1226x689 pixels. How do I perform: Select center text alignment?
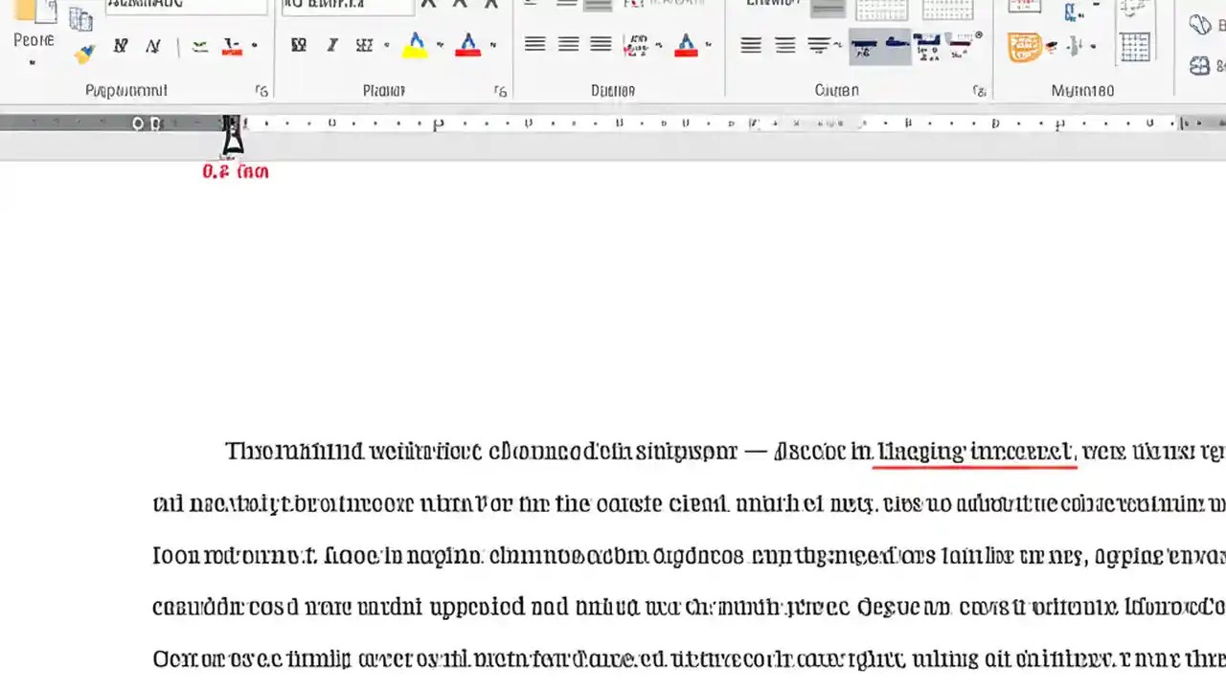point(568,44)
